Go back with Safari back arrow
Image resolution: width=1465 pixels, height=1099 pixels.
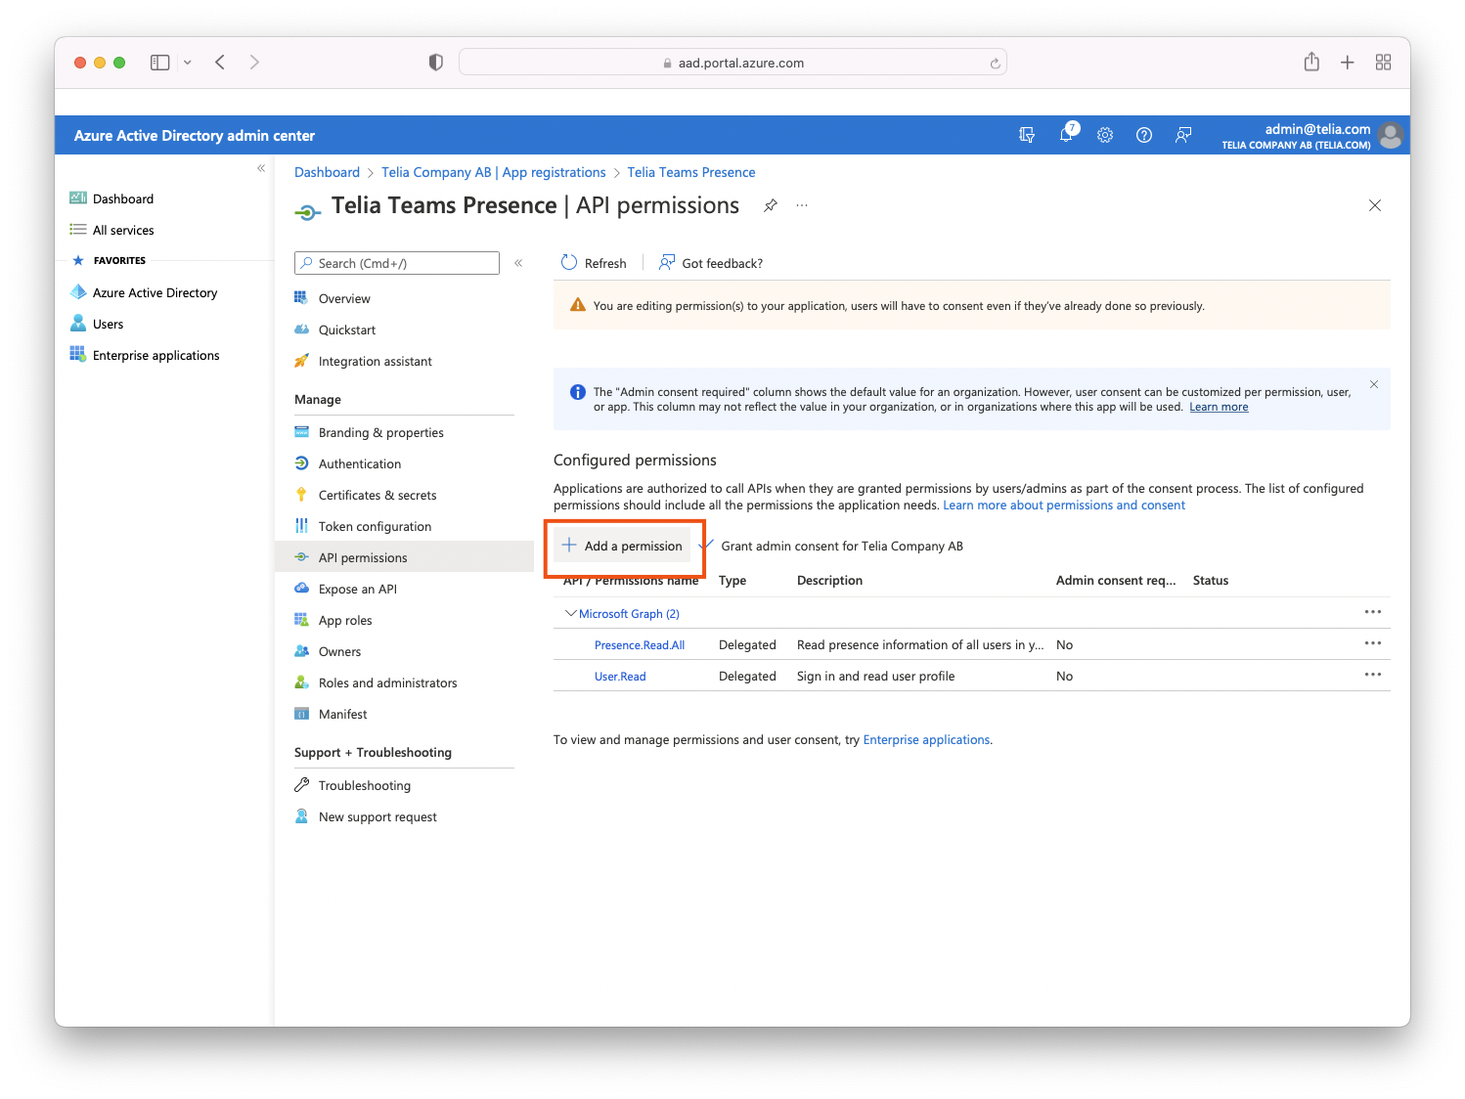coord(220,63)
